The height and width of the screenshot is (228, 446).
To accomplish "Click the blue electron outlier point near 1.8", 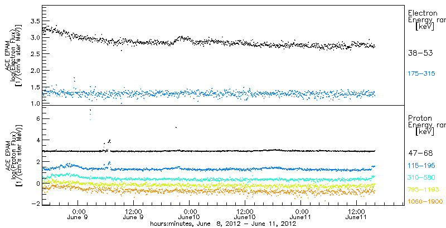I will pyautogui.click(x=74, y=78).
